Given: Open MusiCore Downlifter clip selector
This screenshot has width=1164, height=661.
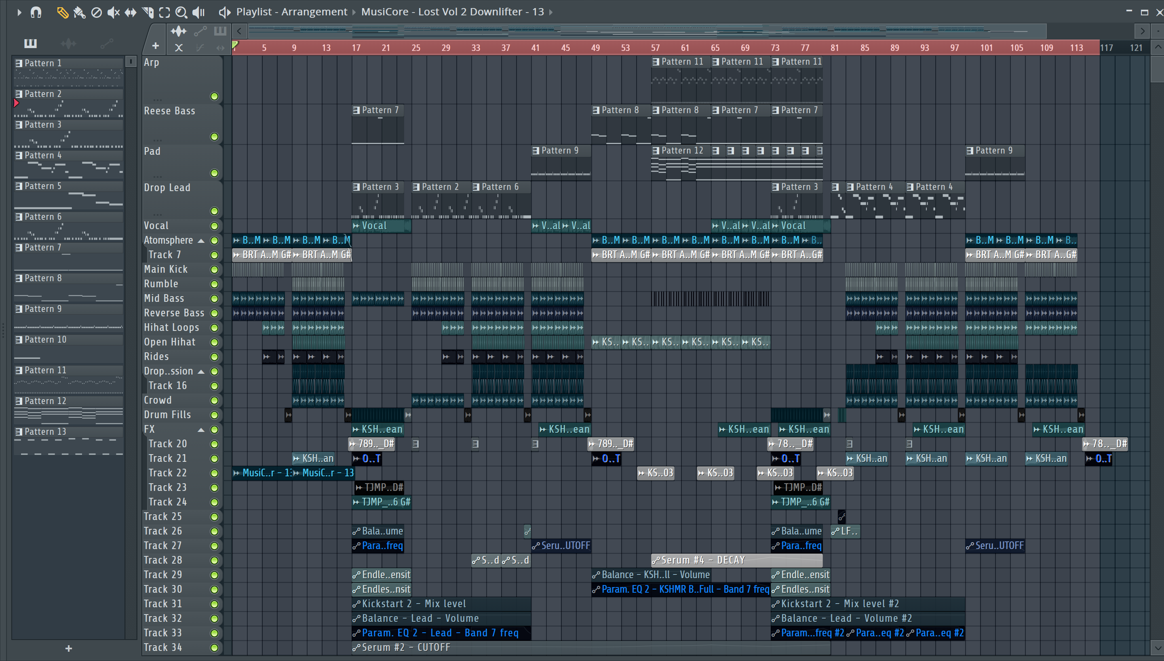Looking at the screenshot, I should click(452, 12).
